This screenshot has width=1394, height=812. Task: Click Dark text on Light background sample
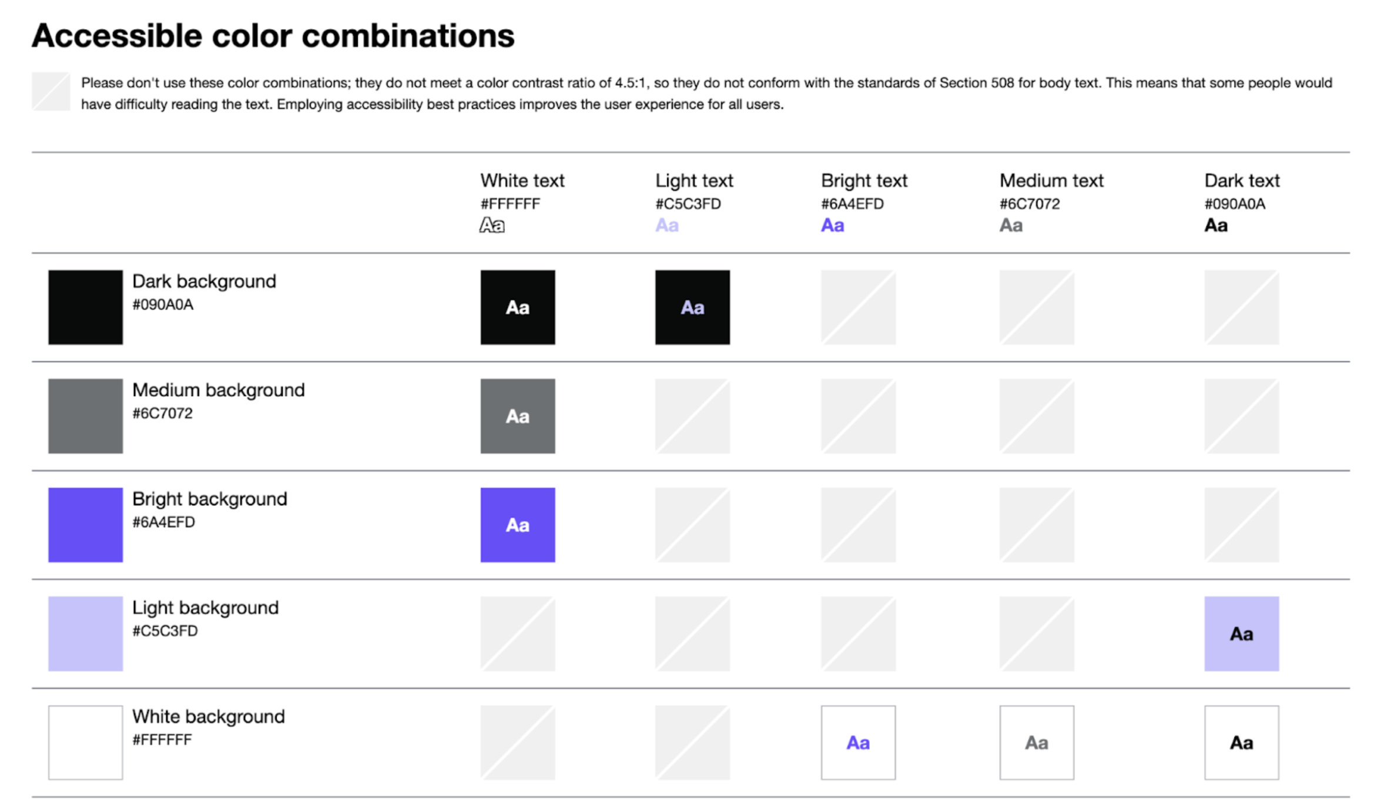[x=1241, y=633]
